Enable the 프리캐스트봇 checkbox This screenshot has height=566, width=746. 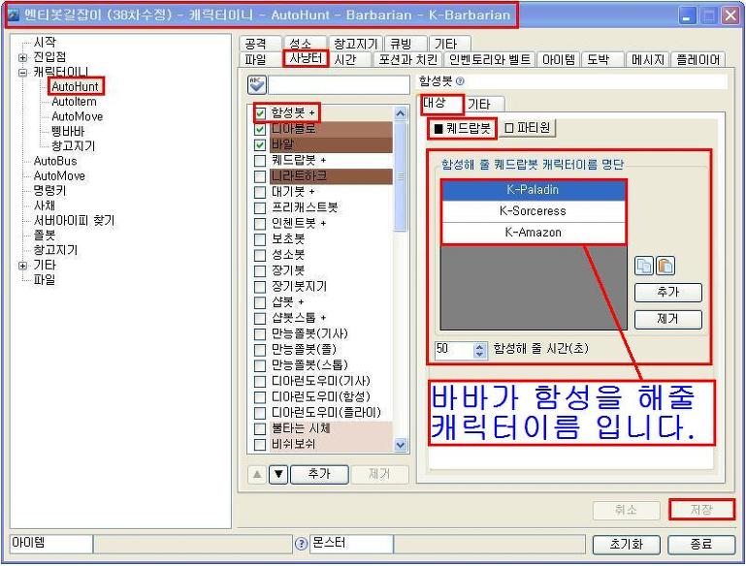tap(260, 207)
